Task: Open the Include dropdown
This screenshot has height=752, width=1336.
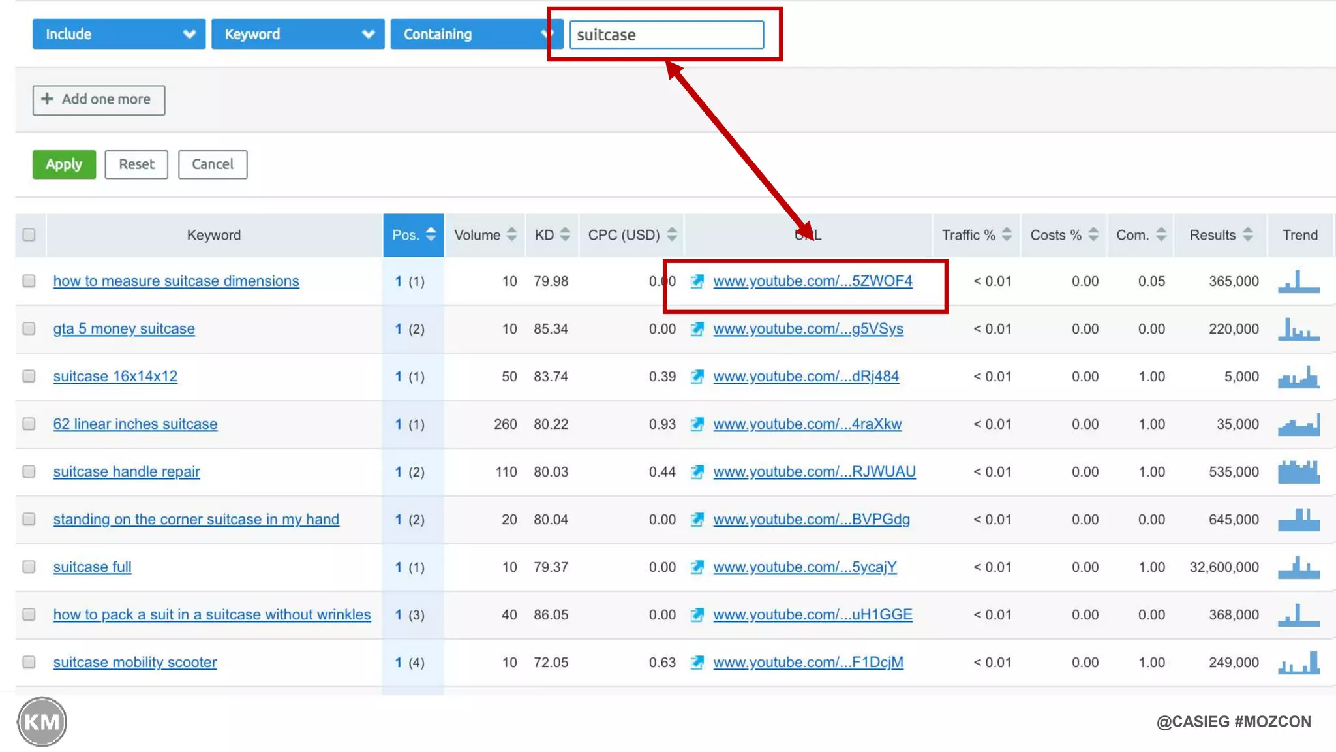Action: tap(119, 34)
